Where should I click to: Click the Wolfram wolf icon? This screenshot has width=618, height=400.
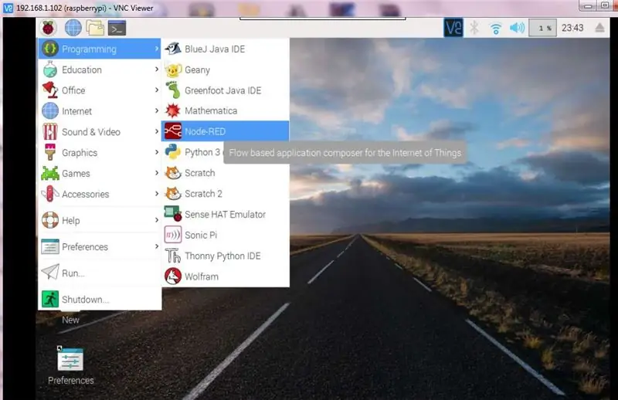click(172, 276)
